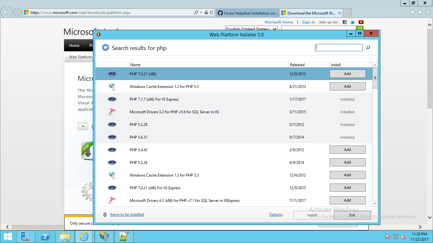
Task: Open PowerShell from the taskbar
Action: (45, 237)
